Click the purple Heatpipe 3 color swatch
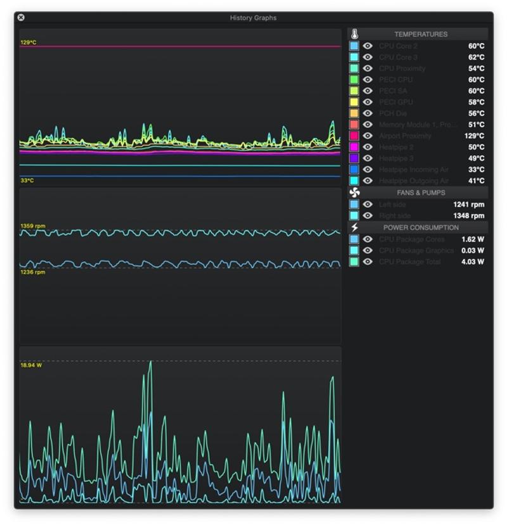The height and width of the screenshot is (525, 507). pyautogui.click(x=354, y=158)
